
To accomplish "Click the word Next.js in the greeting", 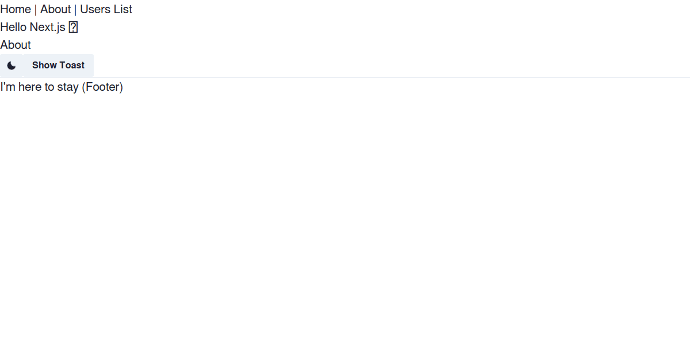I will (x=48, y=27).
